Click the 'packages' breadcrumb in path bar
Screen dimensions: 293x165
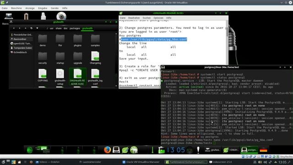75,28
